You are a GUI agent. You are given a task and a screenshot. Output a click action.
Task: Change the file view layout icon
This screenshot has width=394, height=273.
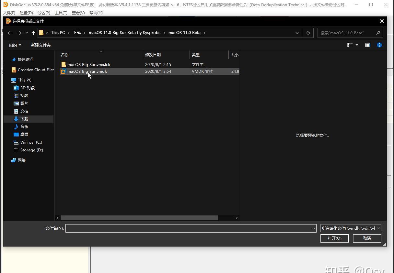[350, 45]
